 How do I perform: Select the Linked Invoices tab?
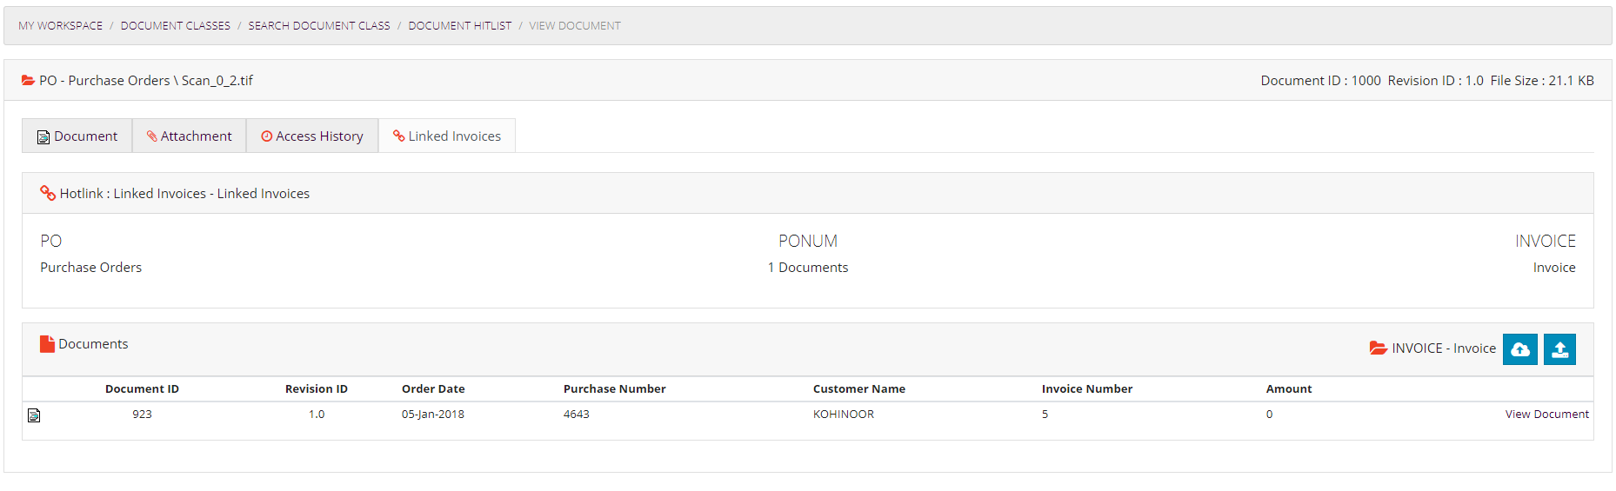click(x=446, y=136)
